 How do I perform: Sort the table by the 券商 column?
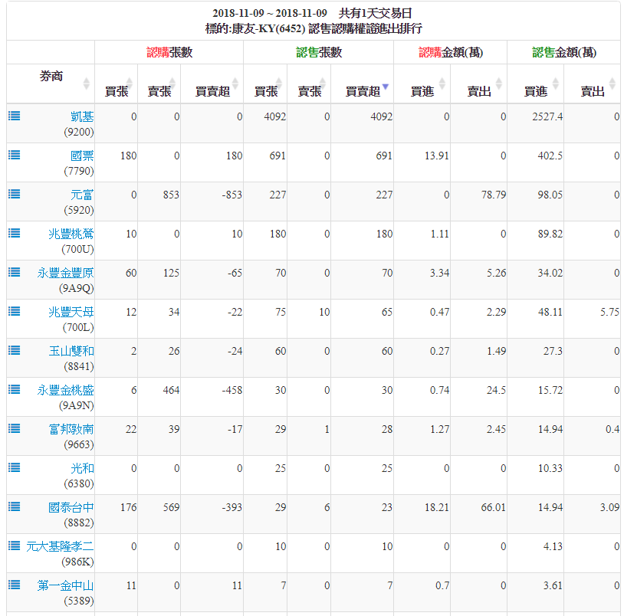[x=51, y=77]
